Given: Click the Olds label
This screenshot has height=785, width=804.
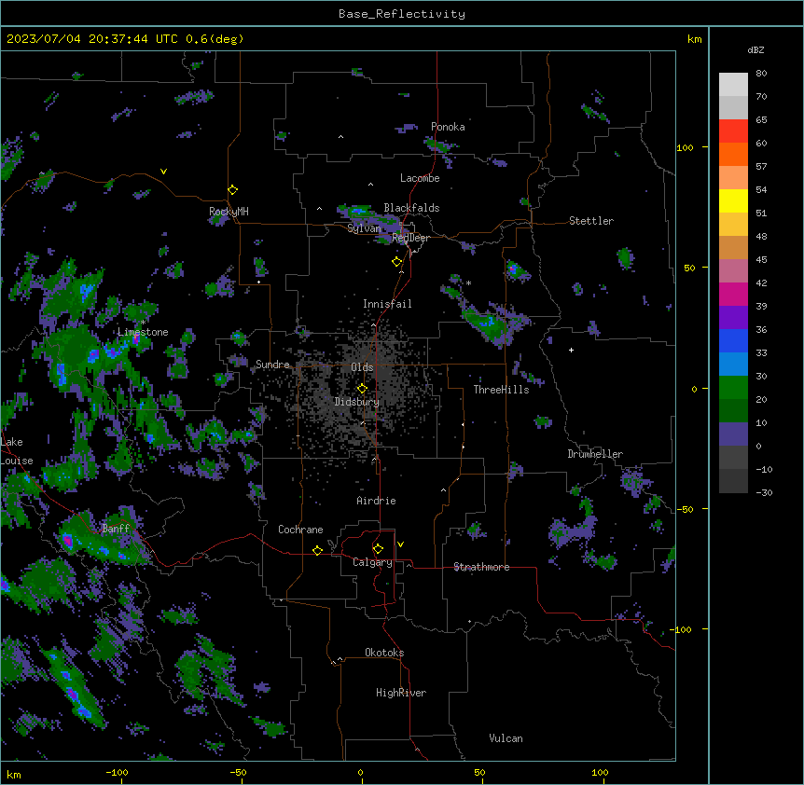Looking at the screenshot, I should point(362,367).
